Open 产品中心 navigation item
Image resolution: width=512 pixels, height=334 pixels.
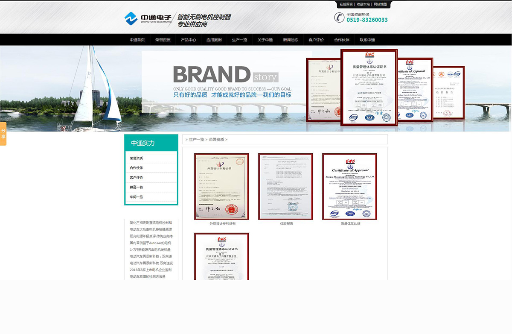tap(189, 40)
